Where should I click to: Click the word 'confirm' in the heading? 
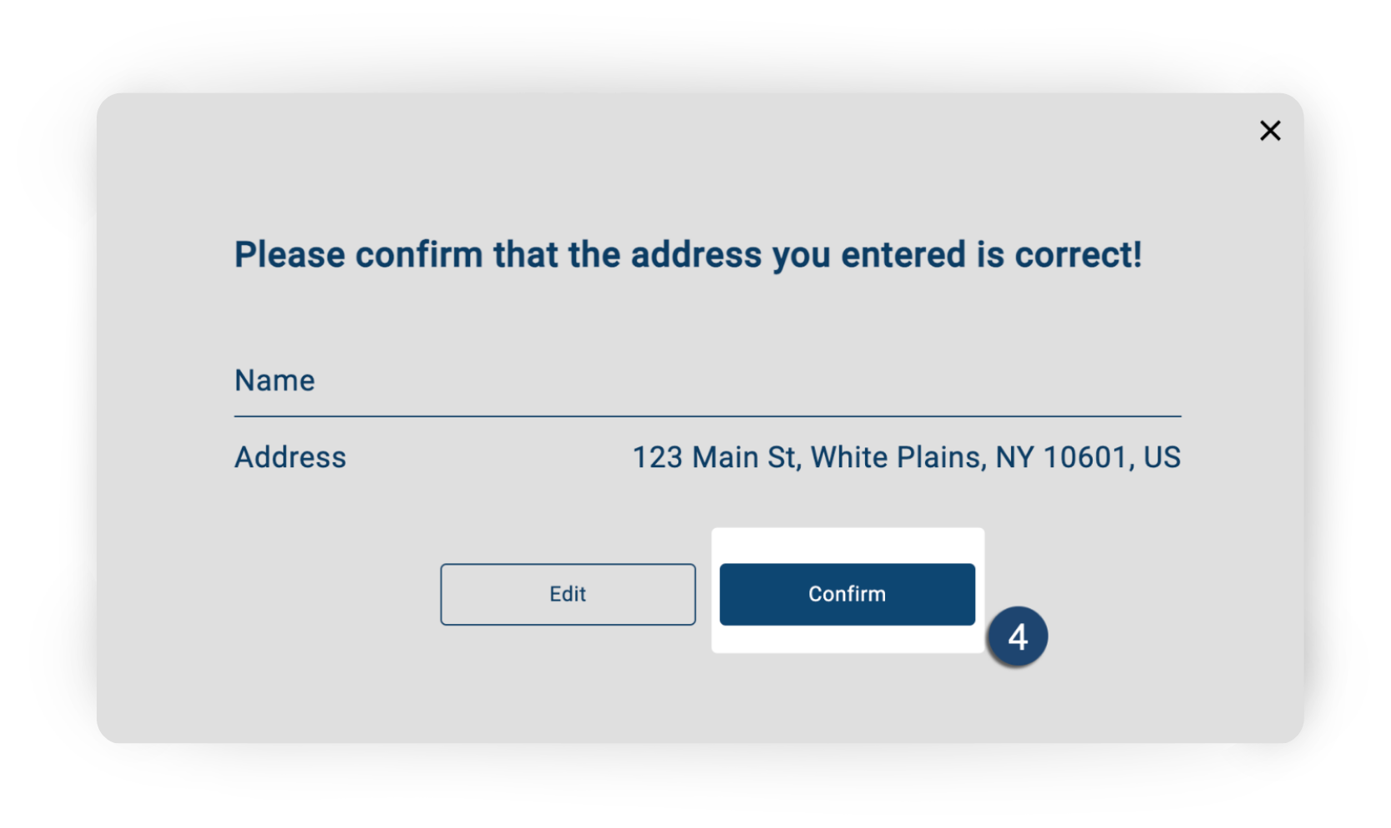(x=418, y=255)
